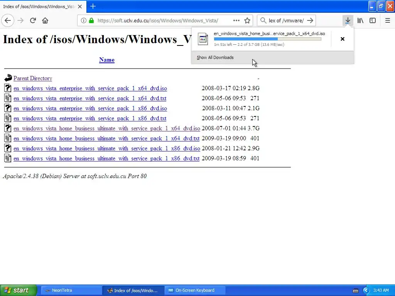
Task: Toggle the downloads toolbar button
Action: pos(348,20)
